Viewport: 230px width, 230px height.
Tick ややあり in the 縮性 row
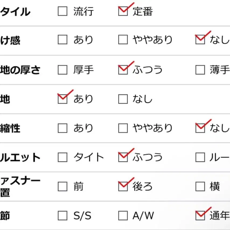point(123,128)
